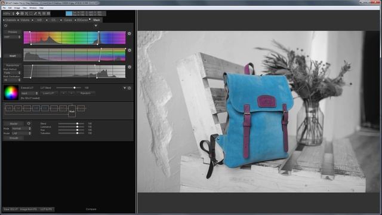Toggle the dot next to 2DCurves tab
Screen dimensions: 382x215
(75, 20)
